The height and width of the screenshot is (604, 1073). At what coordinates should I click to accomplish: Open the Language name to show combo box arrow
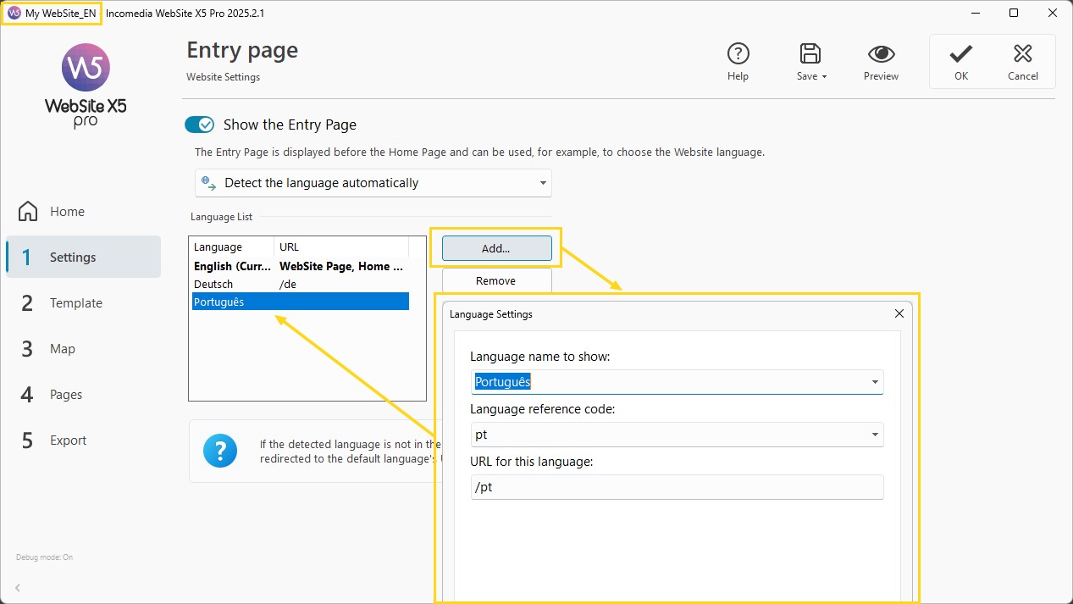pyautogui.click(x=875, y=382)
